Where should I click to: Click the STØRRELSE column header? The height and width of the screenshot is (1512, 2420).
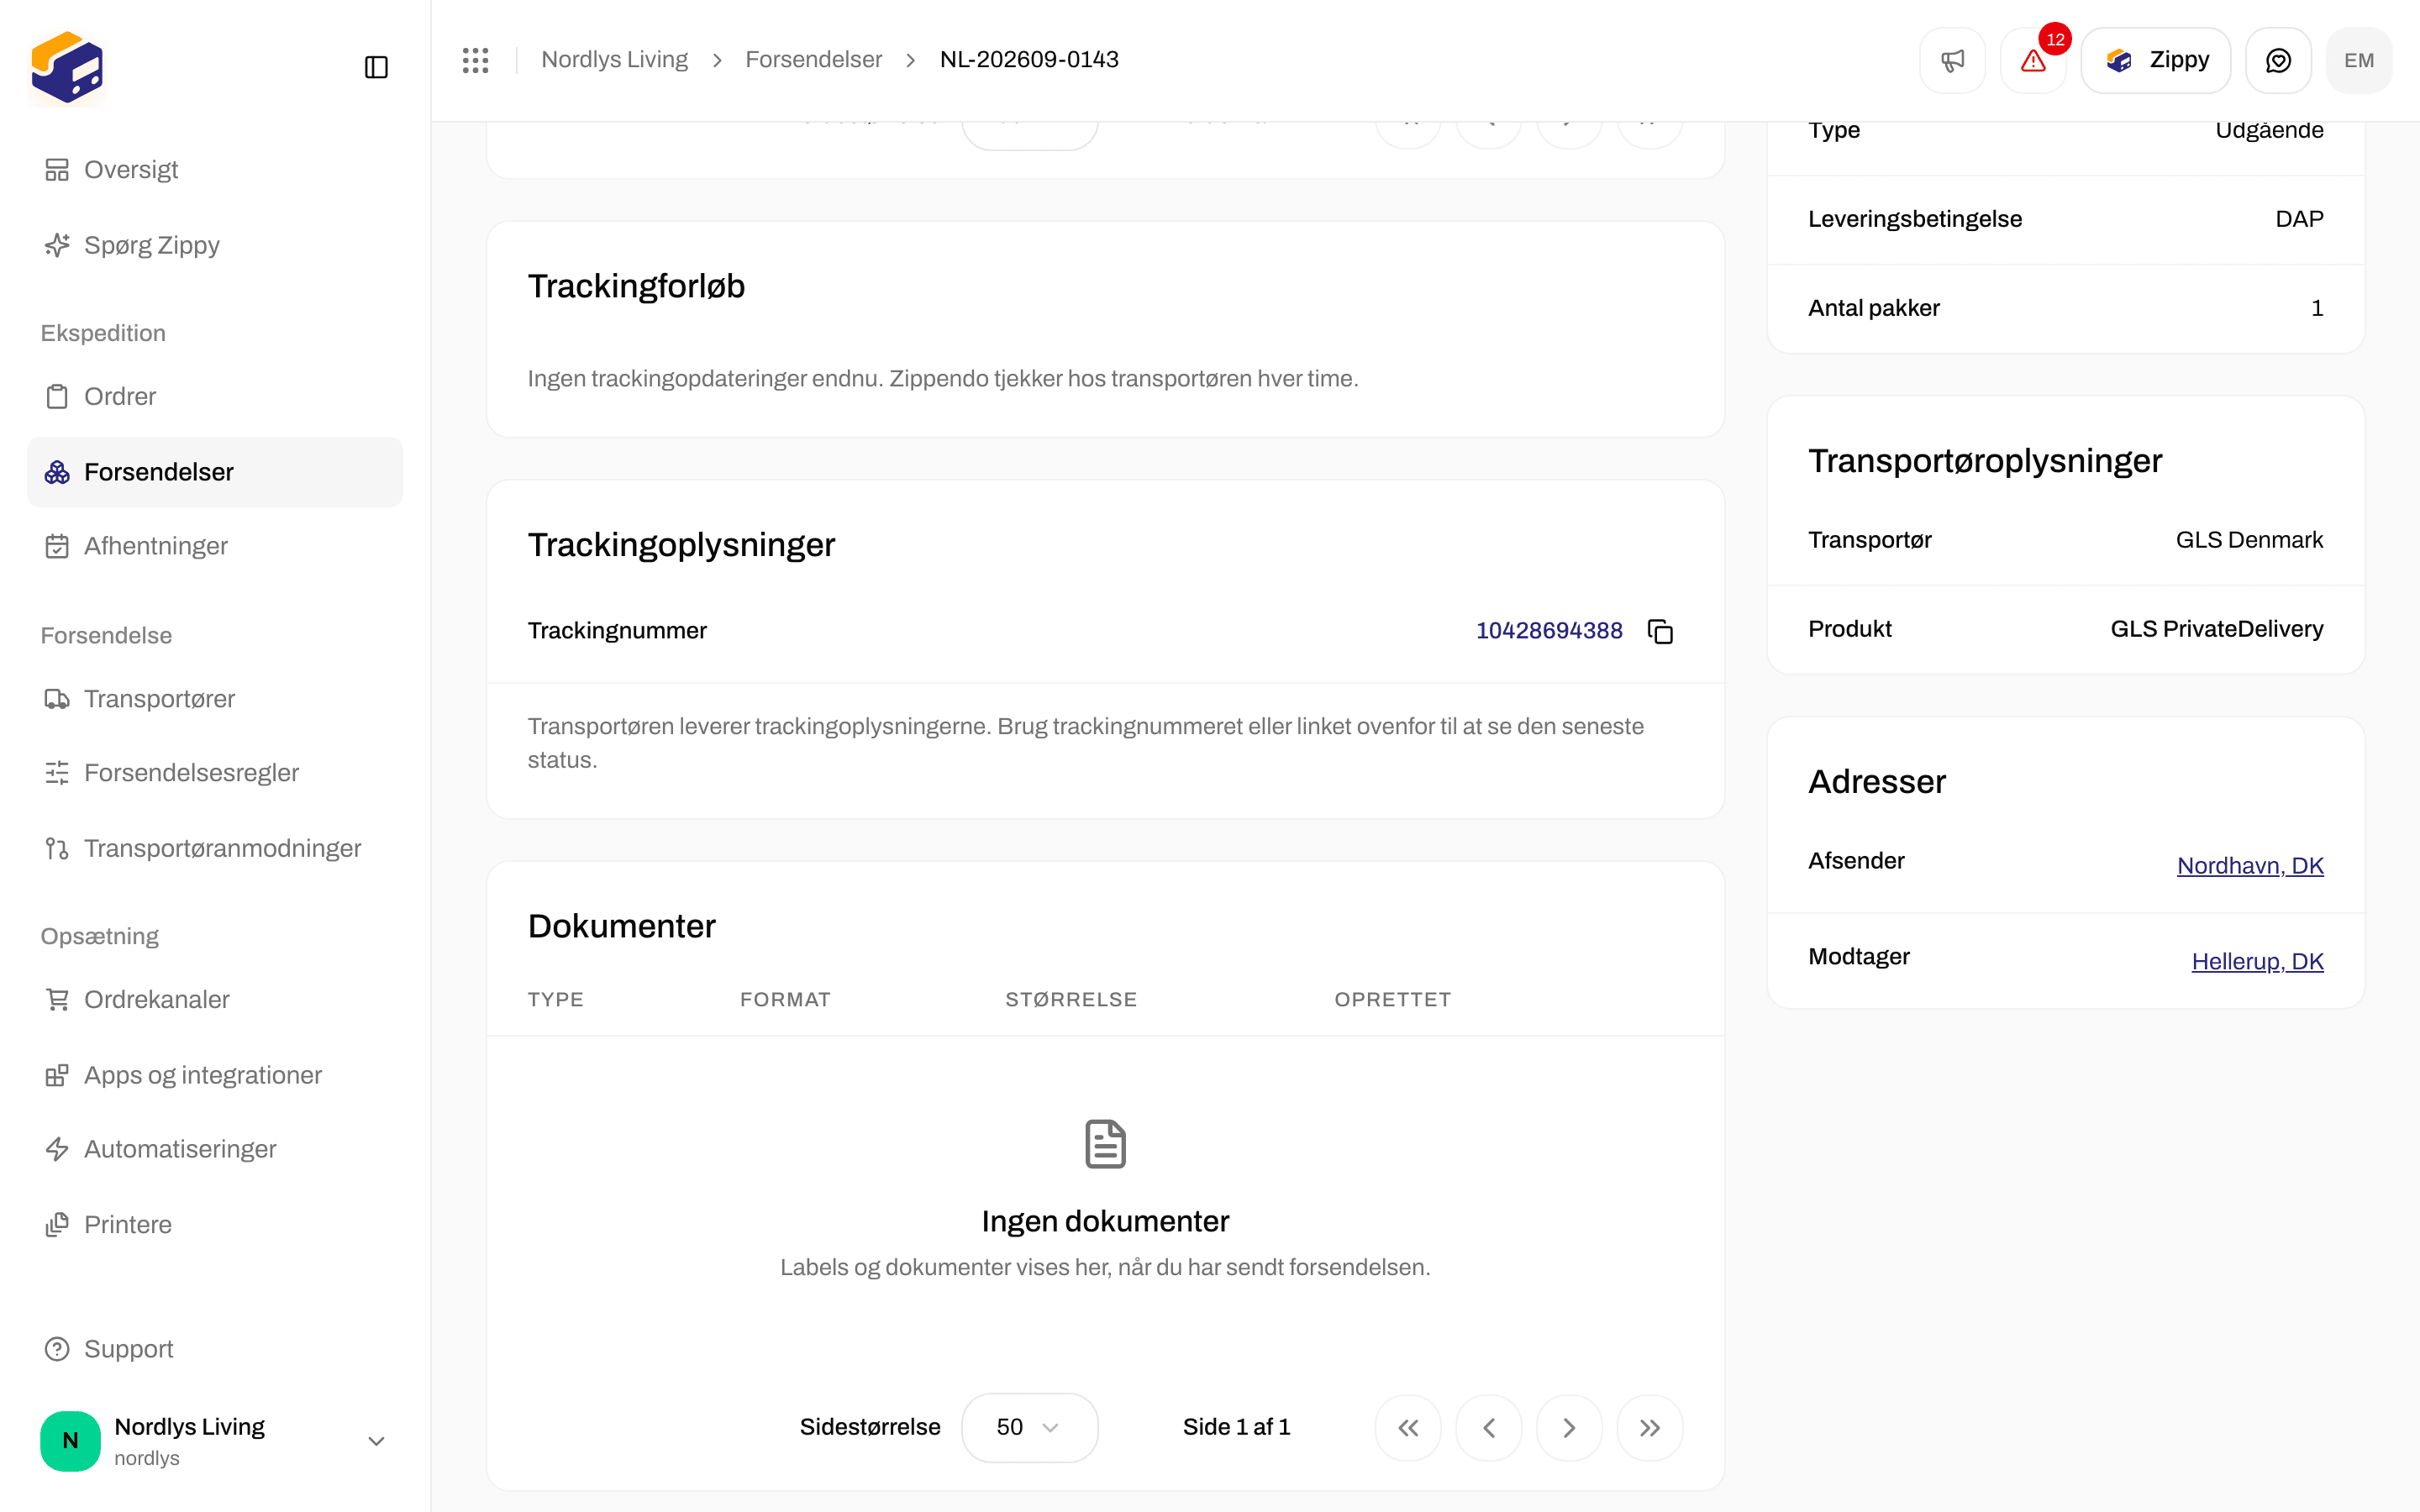[1071, 999]
